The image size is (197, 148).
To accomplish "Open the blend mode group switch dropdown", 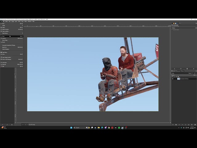I will click(x=195, y=73).
